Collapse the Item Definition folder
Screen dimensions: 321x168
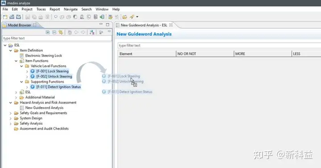[x=11, y=50]
